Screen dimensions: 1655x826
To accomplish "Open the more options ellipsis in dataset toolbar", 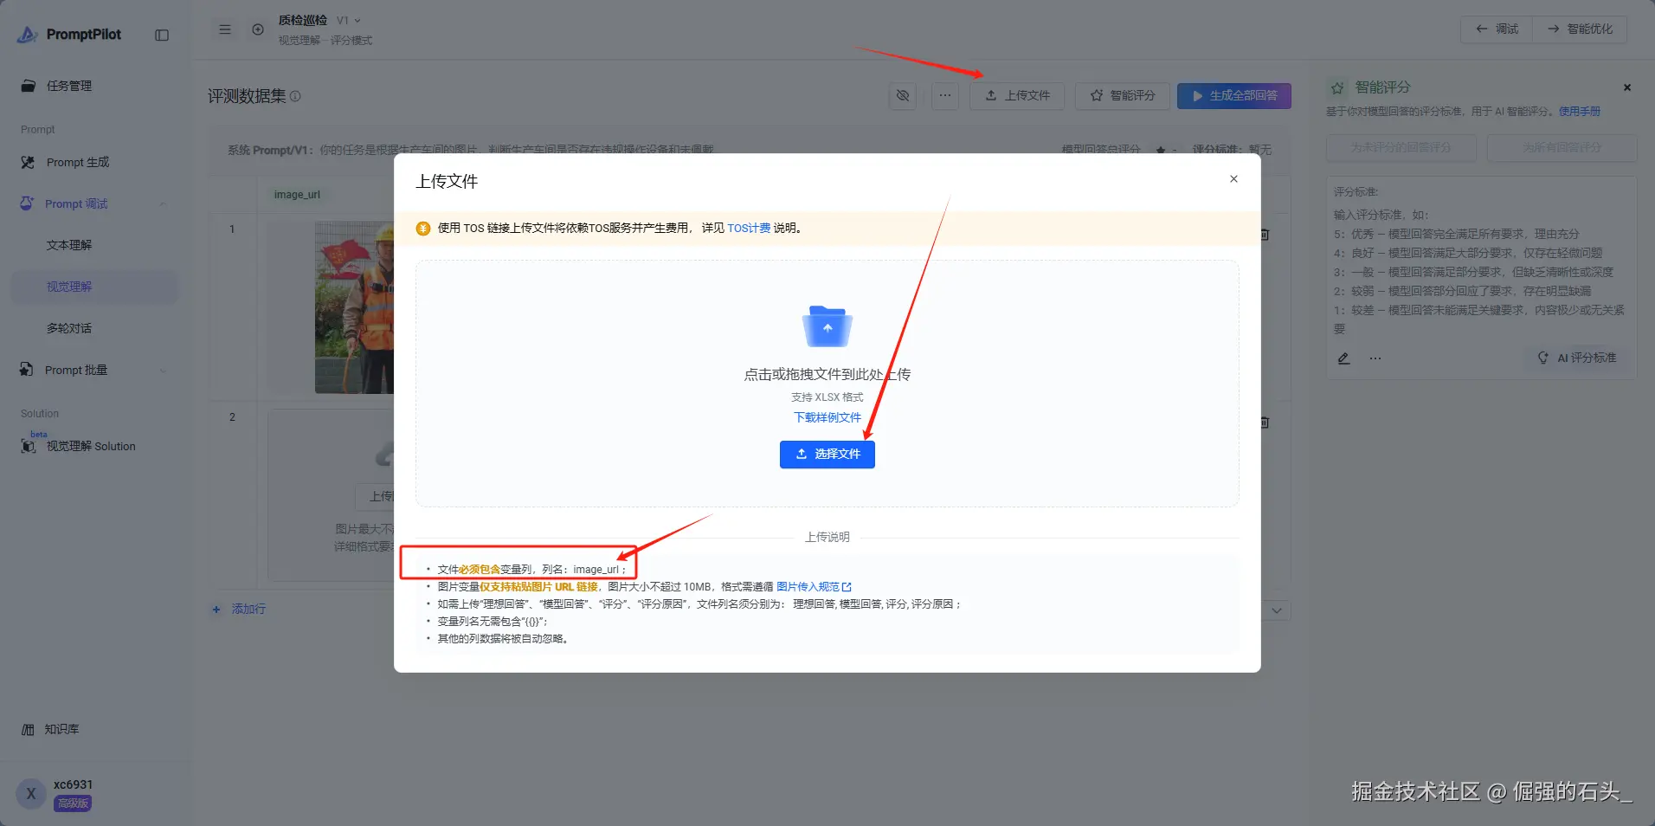I will pyautogui.click(x=945, y=95).
